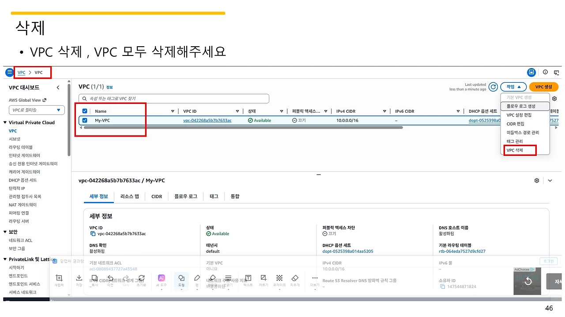The image size is (565, 317).
Task: Open the hamburger navigation menu icon
Action: click(x=10, y=72)
